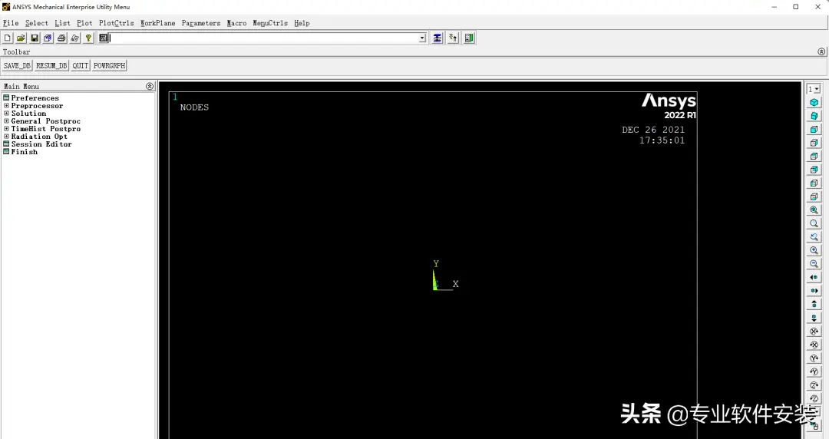Rotate model about -X axis icon
The width and height of the screenshot is (829, 439).
click(814, 345)
